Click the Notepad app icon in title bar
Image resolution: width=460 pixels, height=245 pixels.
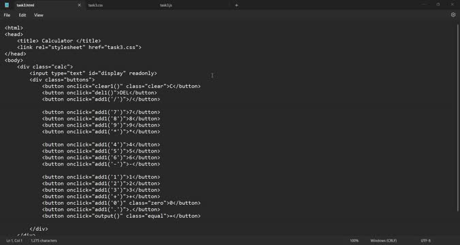click(x=7, y=5)
